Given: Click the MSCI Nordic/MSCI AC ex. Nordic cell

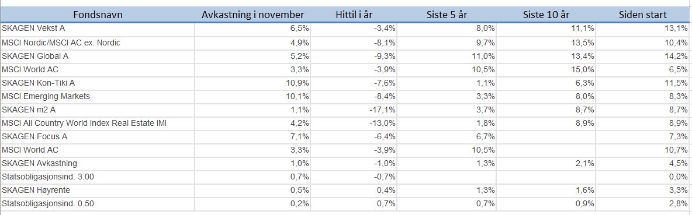Looking at the screenshot, I should (x=98, y=43).
